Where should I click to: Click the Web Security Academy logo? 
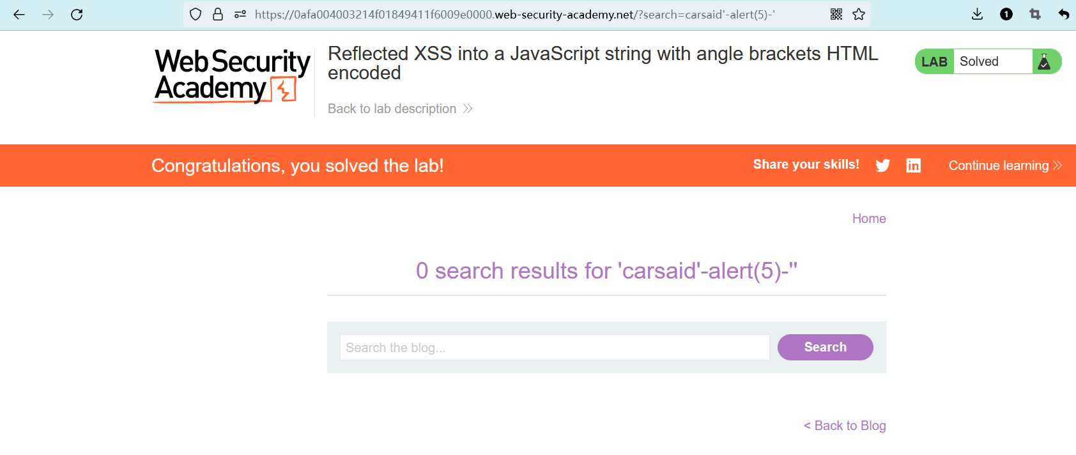[232, 75]
